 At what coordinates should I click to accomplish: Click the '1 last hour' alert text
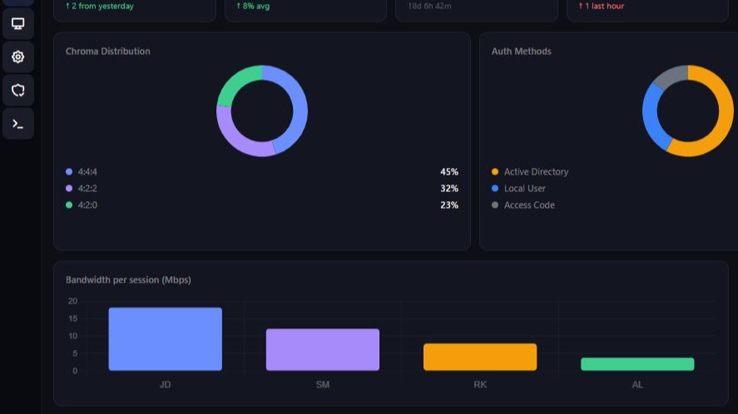601,6
